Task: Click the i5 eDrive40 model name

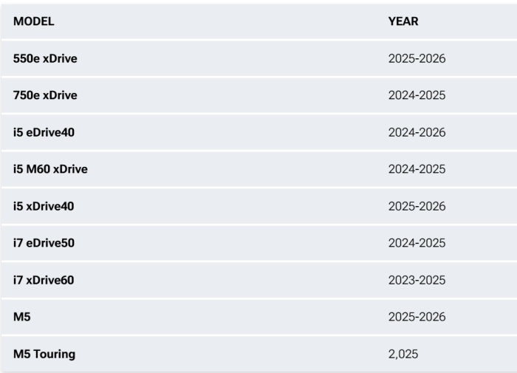Action: [44, 132]
